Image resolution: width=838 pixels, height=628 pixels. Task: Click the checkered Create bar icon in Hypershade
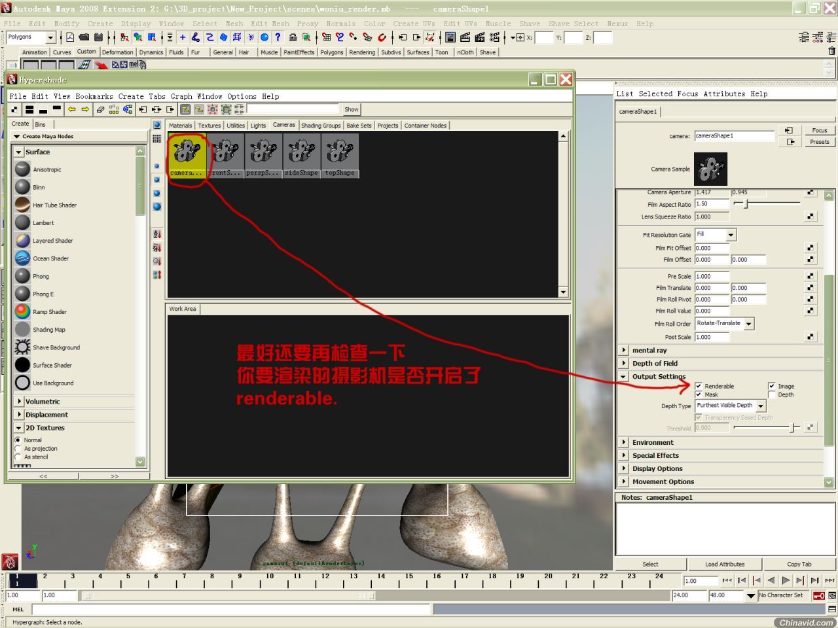click(14, 109)
